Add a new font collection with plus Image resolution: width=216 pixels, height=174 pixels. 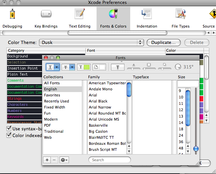pos(47,160)
